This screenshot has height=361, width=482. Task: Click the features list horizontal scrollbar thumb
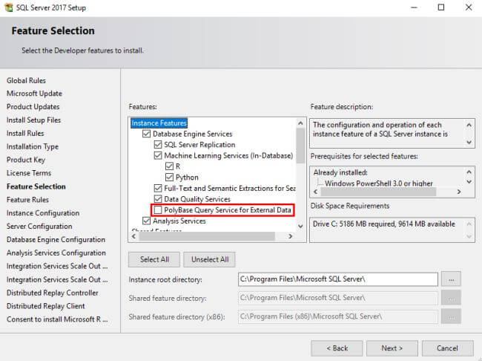207,236
